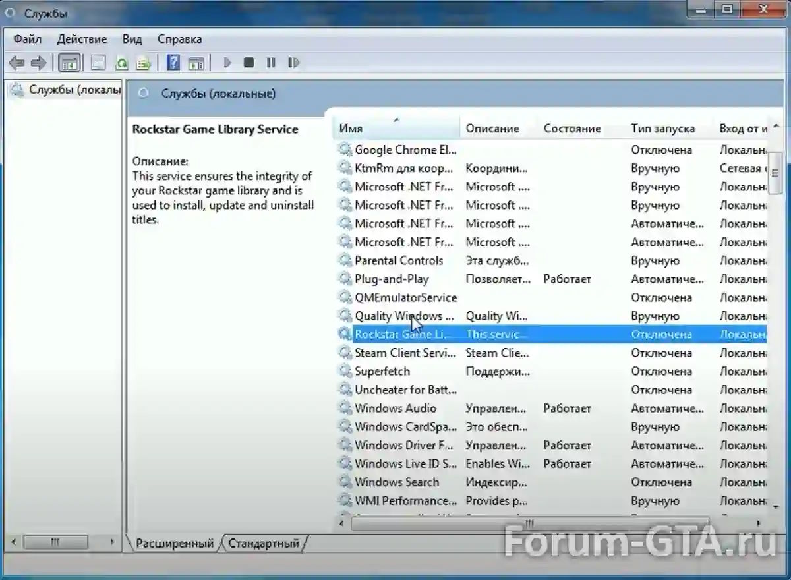Click Поддержи... description of Superfetch

point(498,371)
